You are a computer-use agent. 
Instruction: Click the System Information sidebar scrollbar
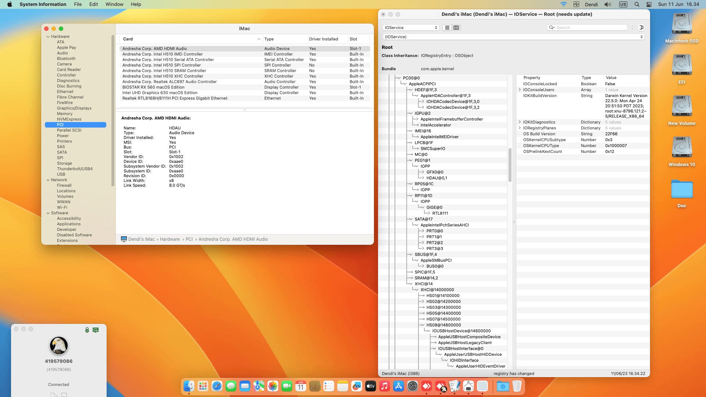[113, 110]
